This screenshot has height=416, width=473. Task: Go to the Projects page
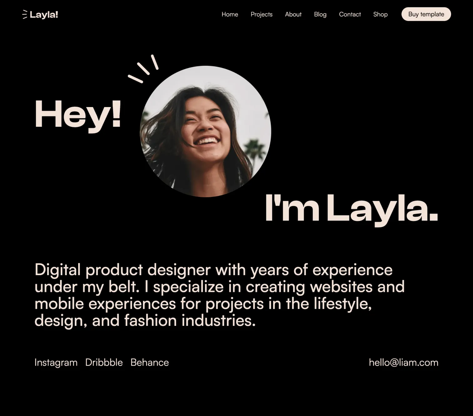point(262,14)
